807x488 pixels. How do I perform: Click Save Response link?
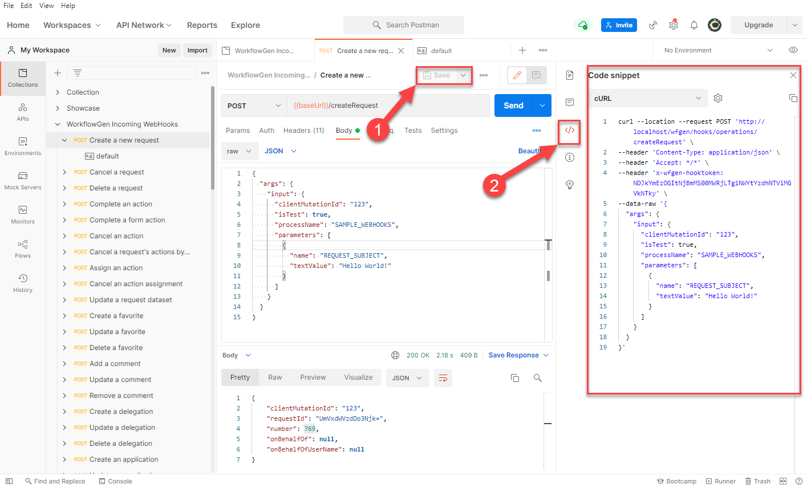coord(513,355)
